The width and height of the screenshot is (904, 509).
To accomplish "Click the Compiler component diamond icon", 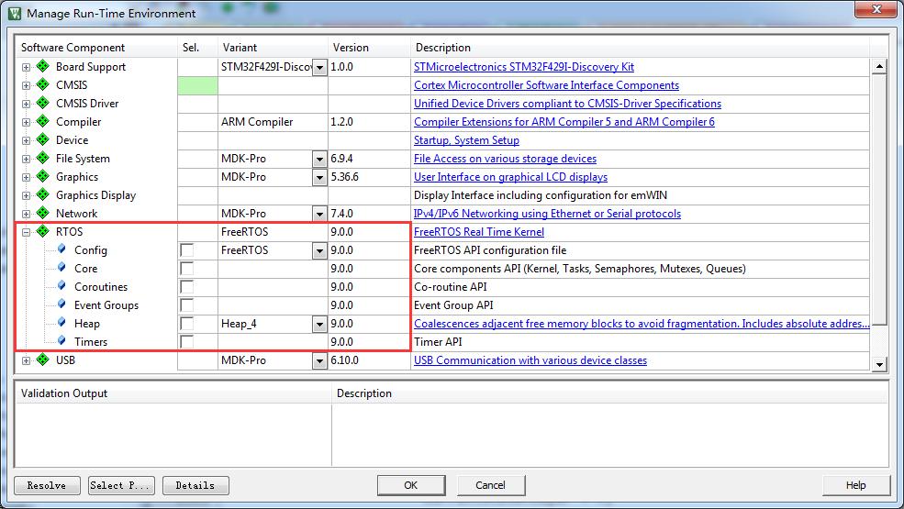I will pos(43,122).
